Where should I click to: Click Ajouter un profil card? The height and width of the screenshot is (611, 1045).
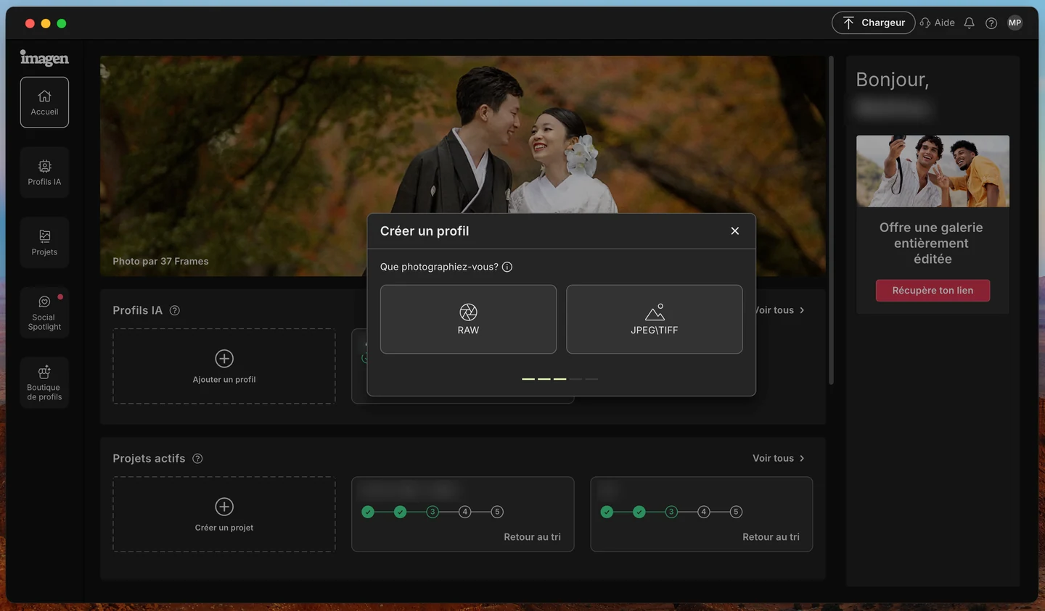224,366
